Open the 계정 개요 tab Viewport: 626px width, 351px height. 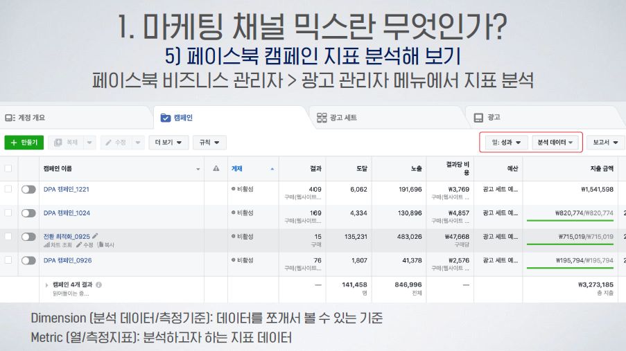[76, 118]
